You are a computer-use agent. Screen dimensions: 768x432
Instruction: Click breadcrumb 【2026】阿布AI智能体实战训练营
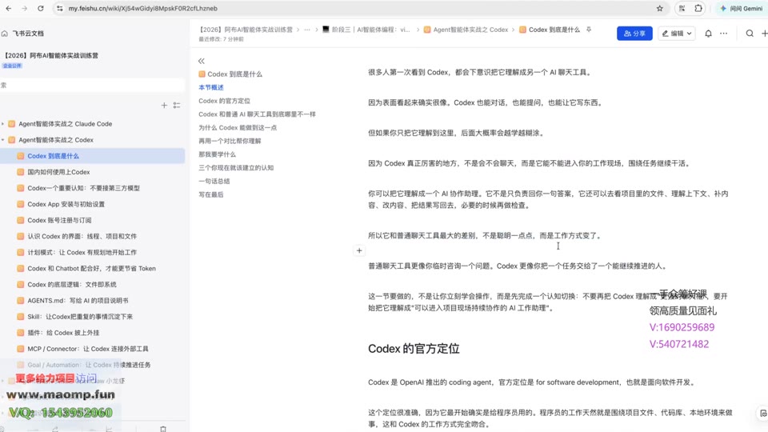[x=246, y=30]
